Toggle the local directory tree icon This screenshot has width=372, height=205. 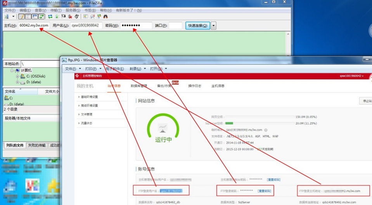[28, 16]
